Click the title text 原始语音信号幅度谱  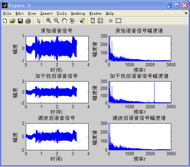coord(139,31)
